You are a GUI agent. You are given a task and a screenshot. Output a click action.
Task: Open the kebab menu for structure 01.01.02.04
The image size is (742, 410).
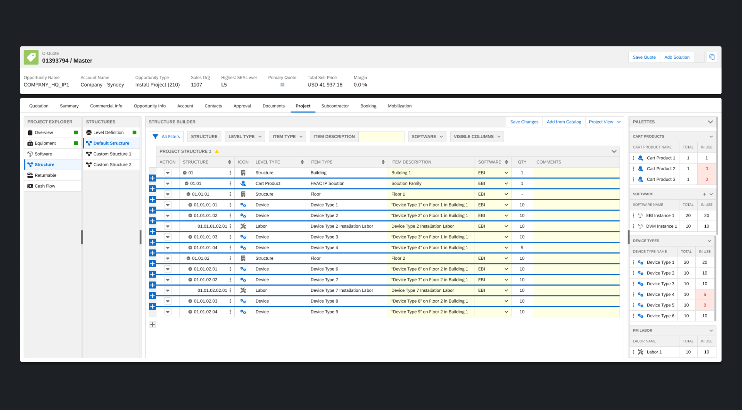click(x=230, y=312)
